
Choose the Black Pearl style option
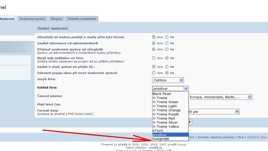pyautogui.click(x=162, y=94)
